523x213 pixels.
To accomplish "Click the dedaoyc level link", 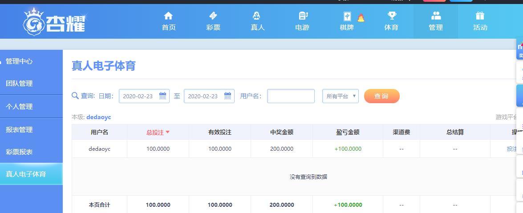I will (x=98, y=117).
